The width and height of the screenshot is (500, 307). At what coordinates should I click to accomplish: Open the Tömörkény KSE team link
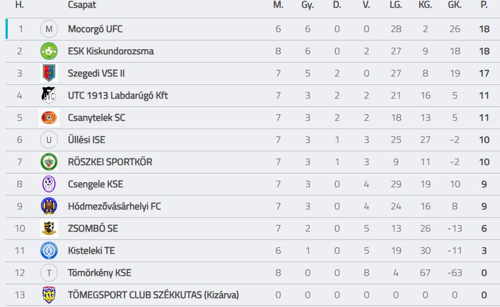(x=100, y=273)
